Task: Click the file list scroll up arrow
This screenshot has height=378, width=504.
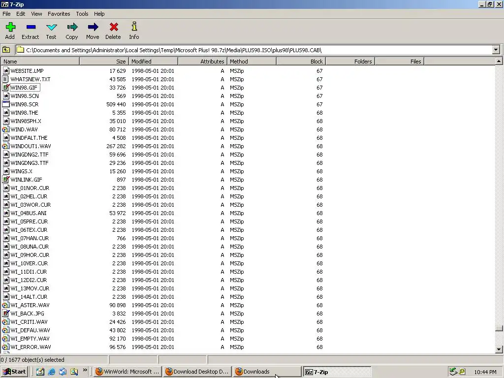Action: [x=499, y=61]
